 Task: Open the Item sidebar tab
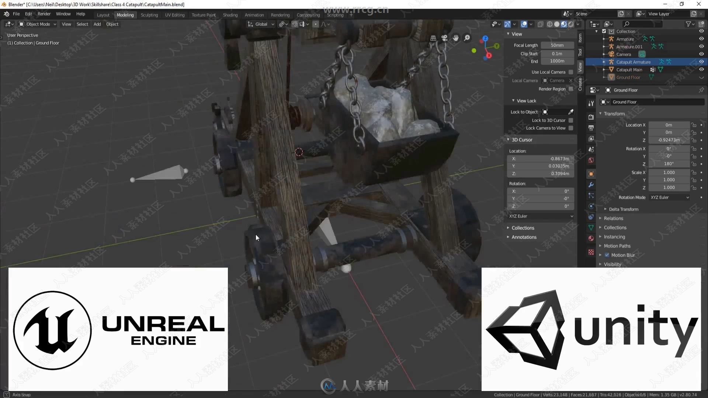[x=580, y=38]
